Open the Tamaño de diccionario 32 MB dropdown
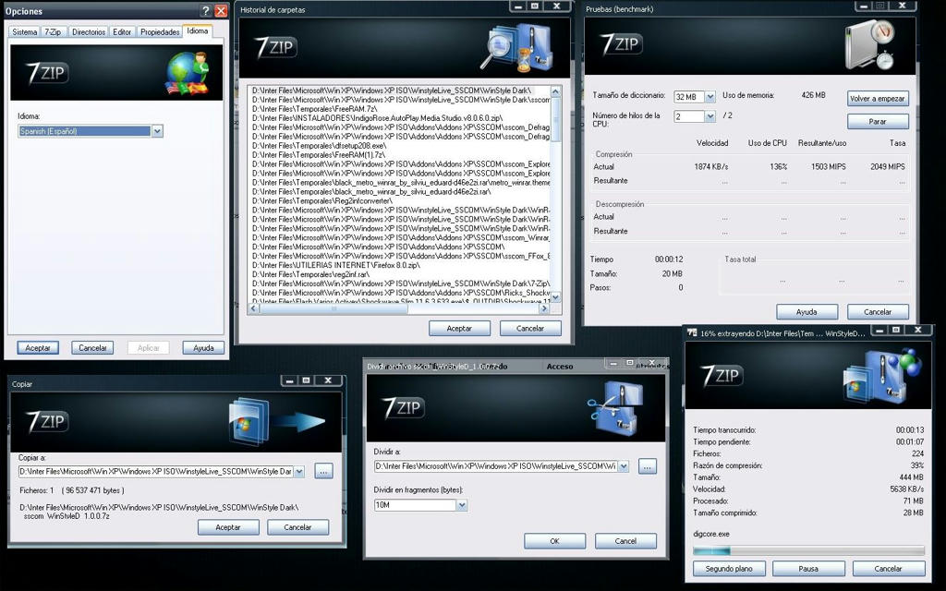This screenshot has width=946, height=591. coord(710,96)
